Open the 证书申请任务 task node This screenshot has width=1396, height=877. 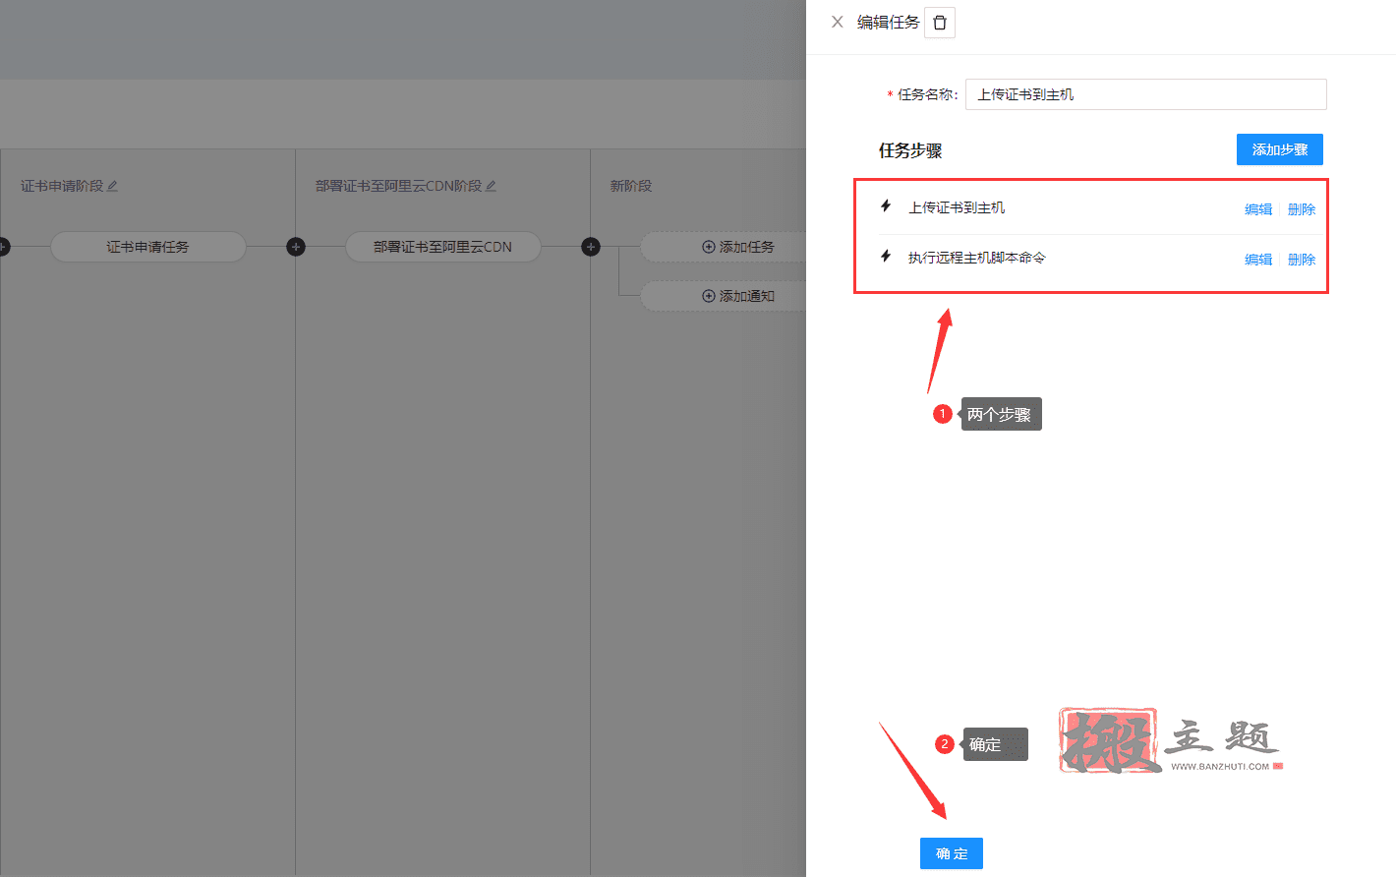pyautogui.click(x=148, y=247)
